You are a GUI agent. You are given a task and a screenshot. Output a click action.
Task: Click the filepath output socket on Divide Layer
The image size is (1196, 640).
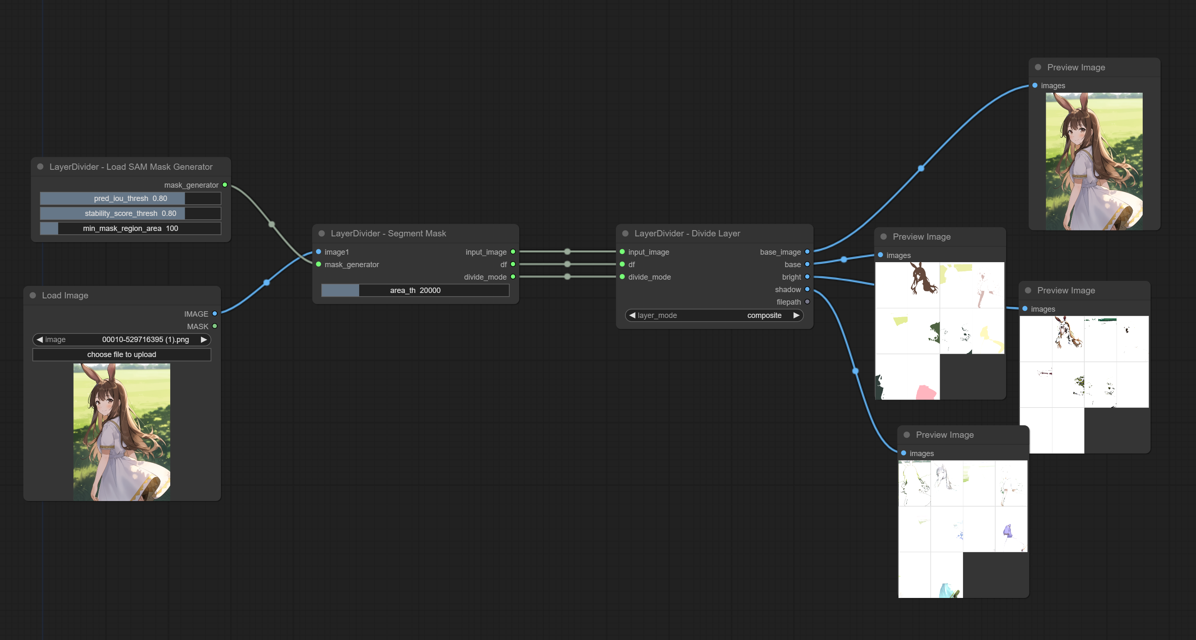(807, 302)
